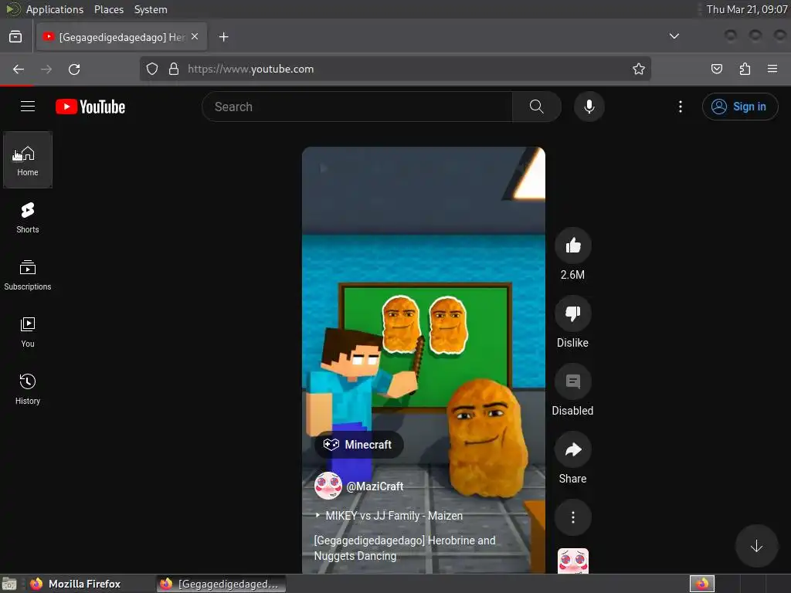Open @MaziCraft channel link

pyautogui.click(x=375, y=486)
